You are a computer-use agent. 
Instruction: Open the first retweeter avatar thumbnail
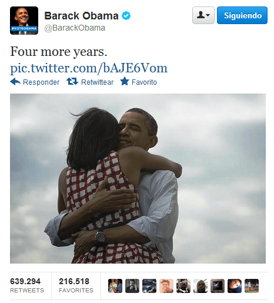pyautogui.click(x=115, y=286)
